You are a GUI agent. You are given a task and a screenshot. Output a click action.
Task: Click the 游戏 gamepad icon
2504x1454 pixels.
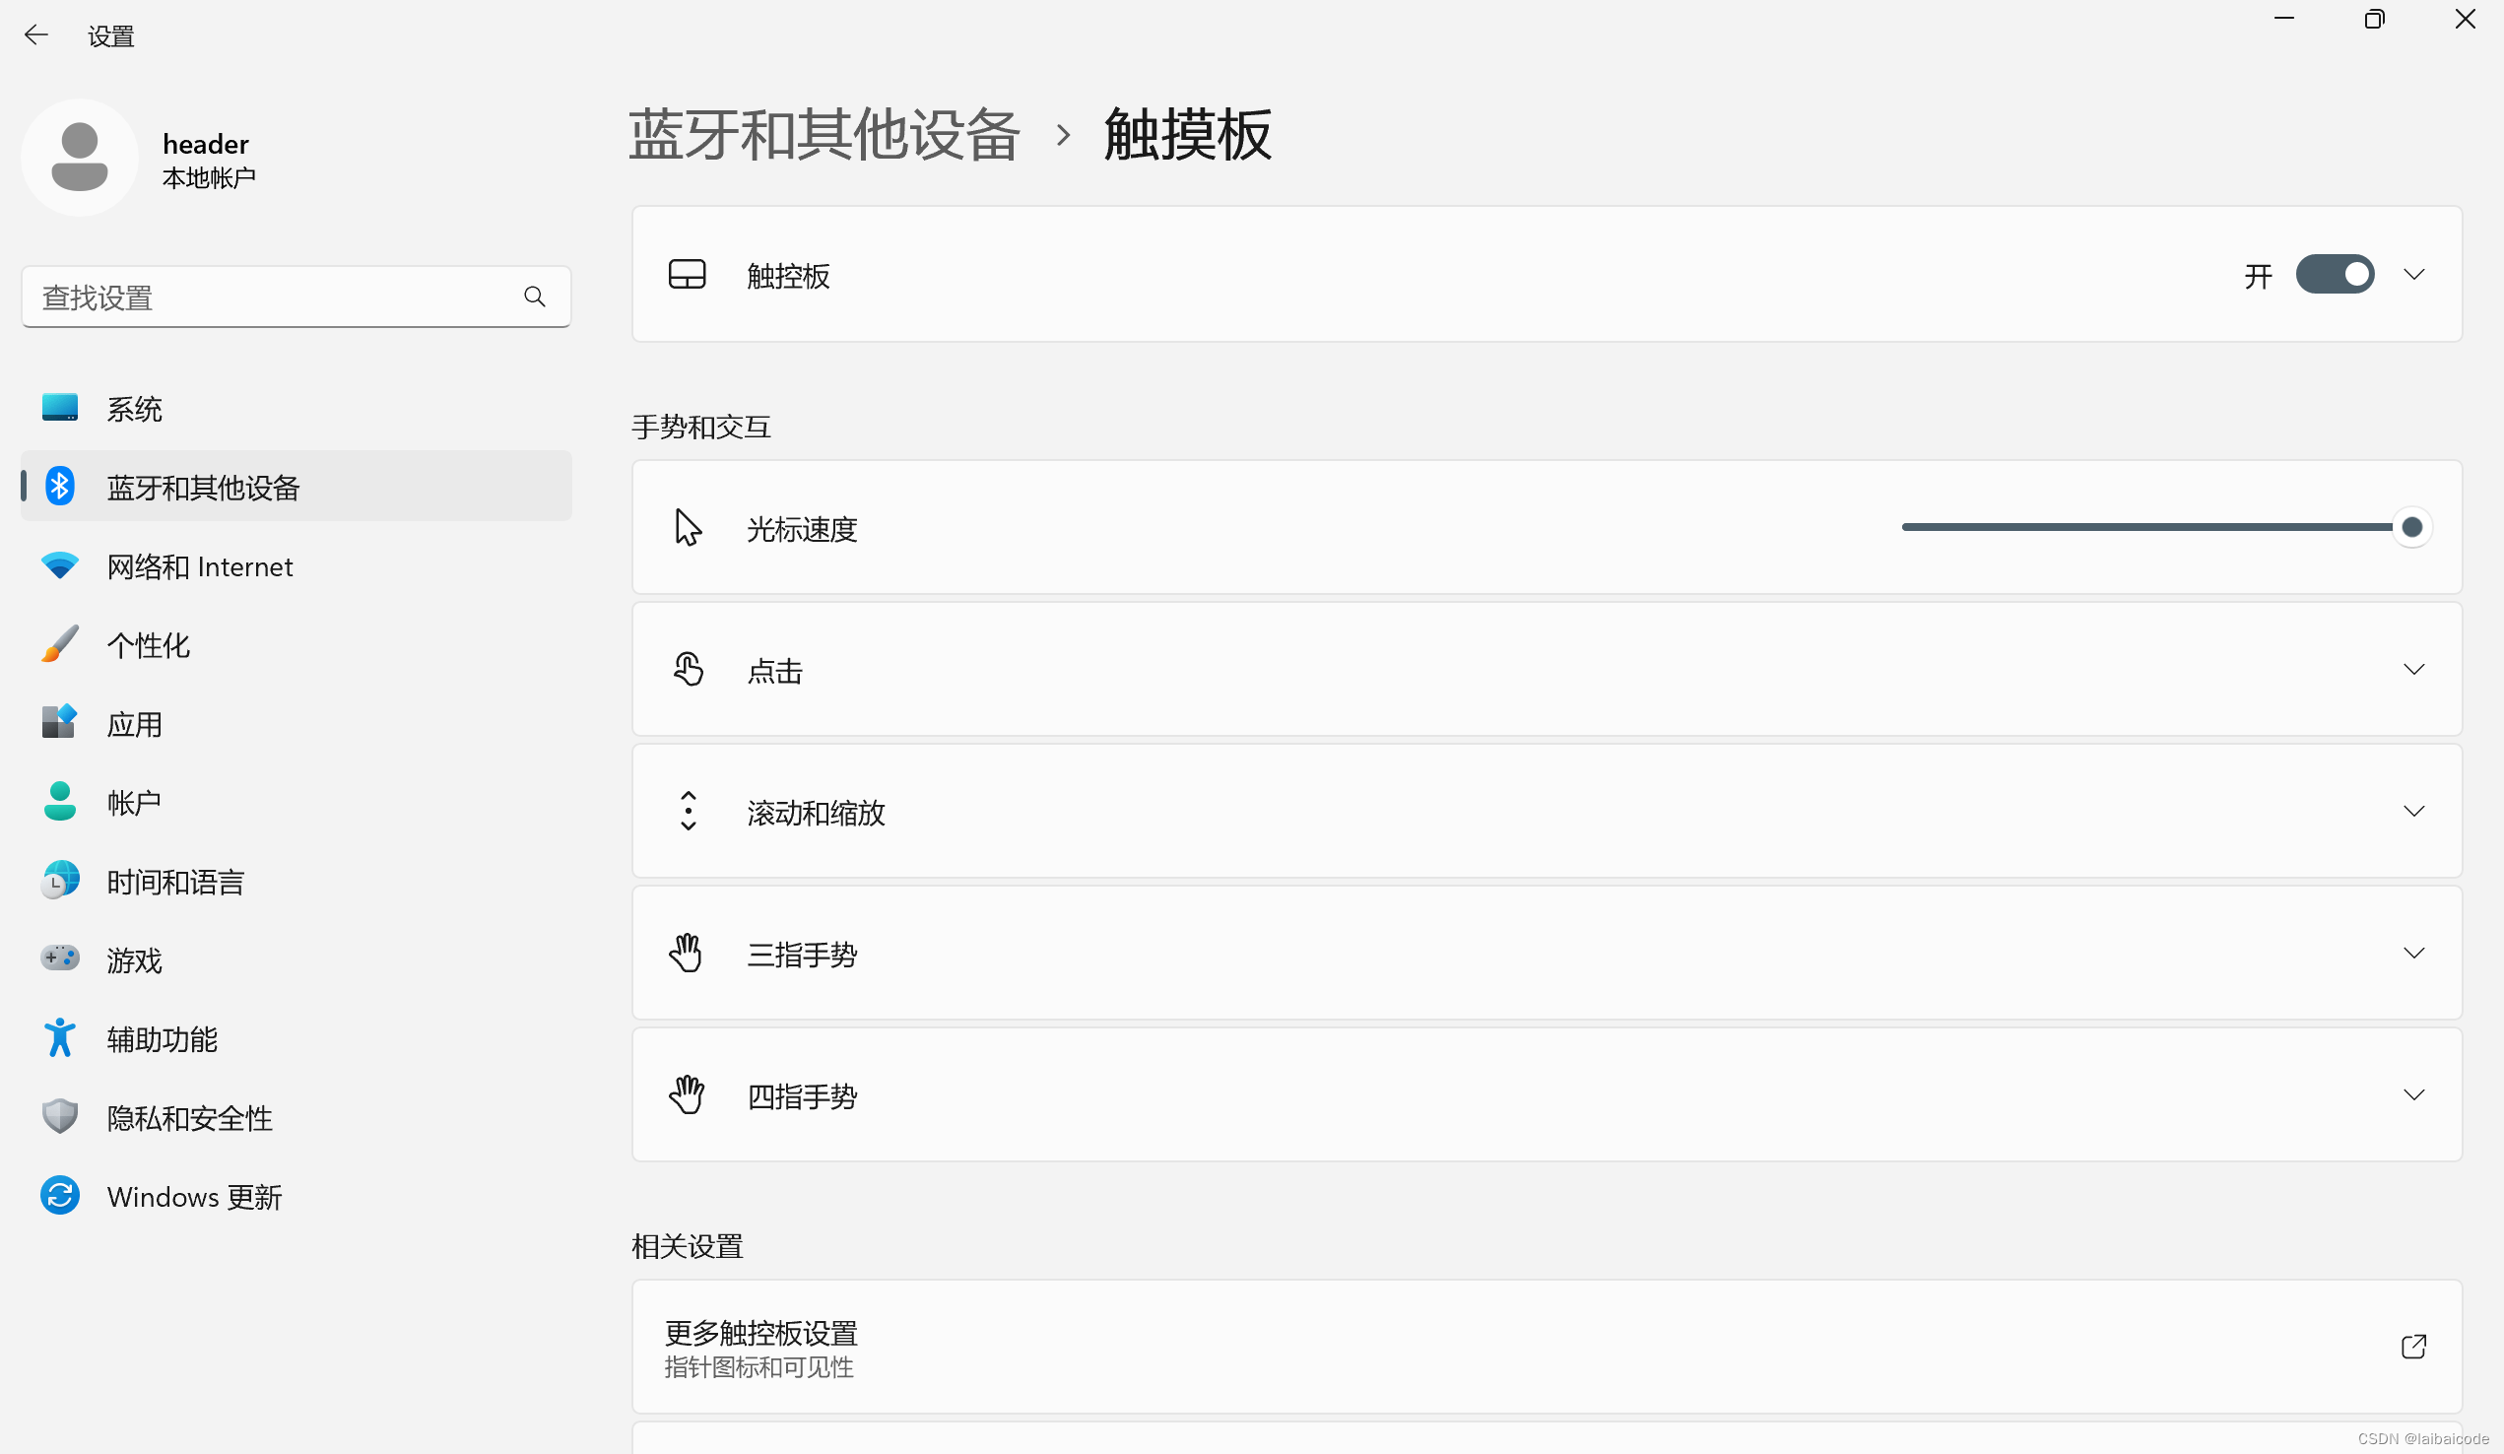(60, 959)
